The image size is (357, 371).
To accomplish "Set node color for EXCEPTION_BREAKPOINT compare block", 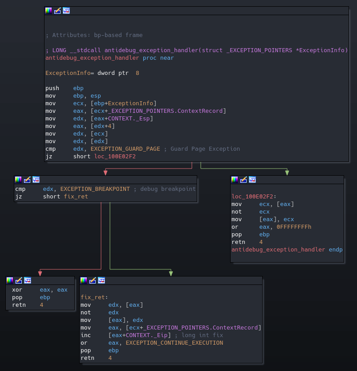I will (x=18, y=180).
